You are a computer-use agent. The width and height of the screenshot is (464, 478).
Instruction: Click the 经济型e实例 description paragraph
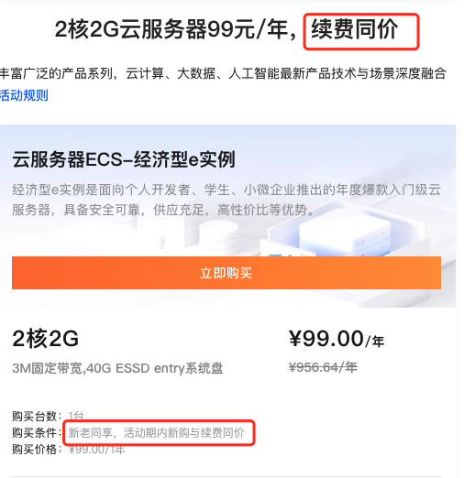point(226,200)
